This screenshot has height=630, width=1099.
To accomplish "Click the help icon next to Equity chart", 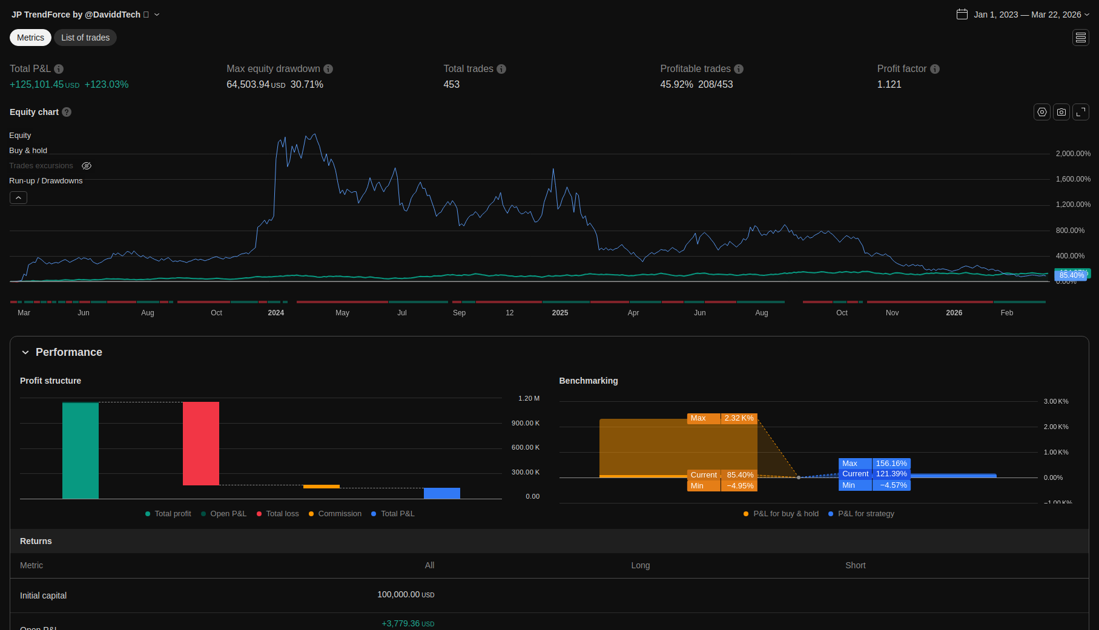I will (x=67, y=112).
